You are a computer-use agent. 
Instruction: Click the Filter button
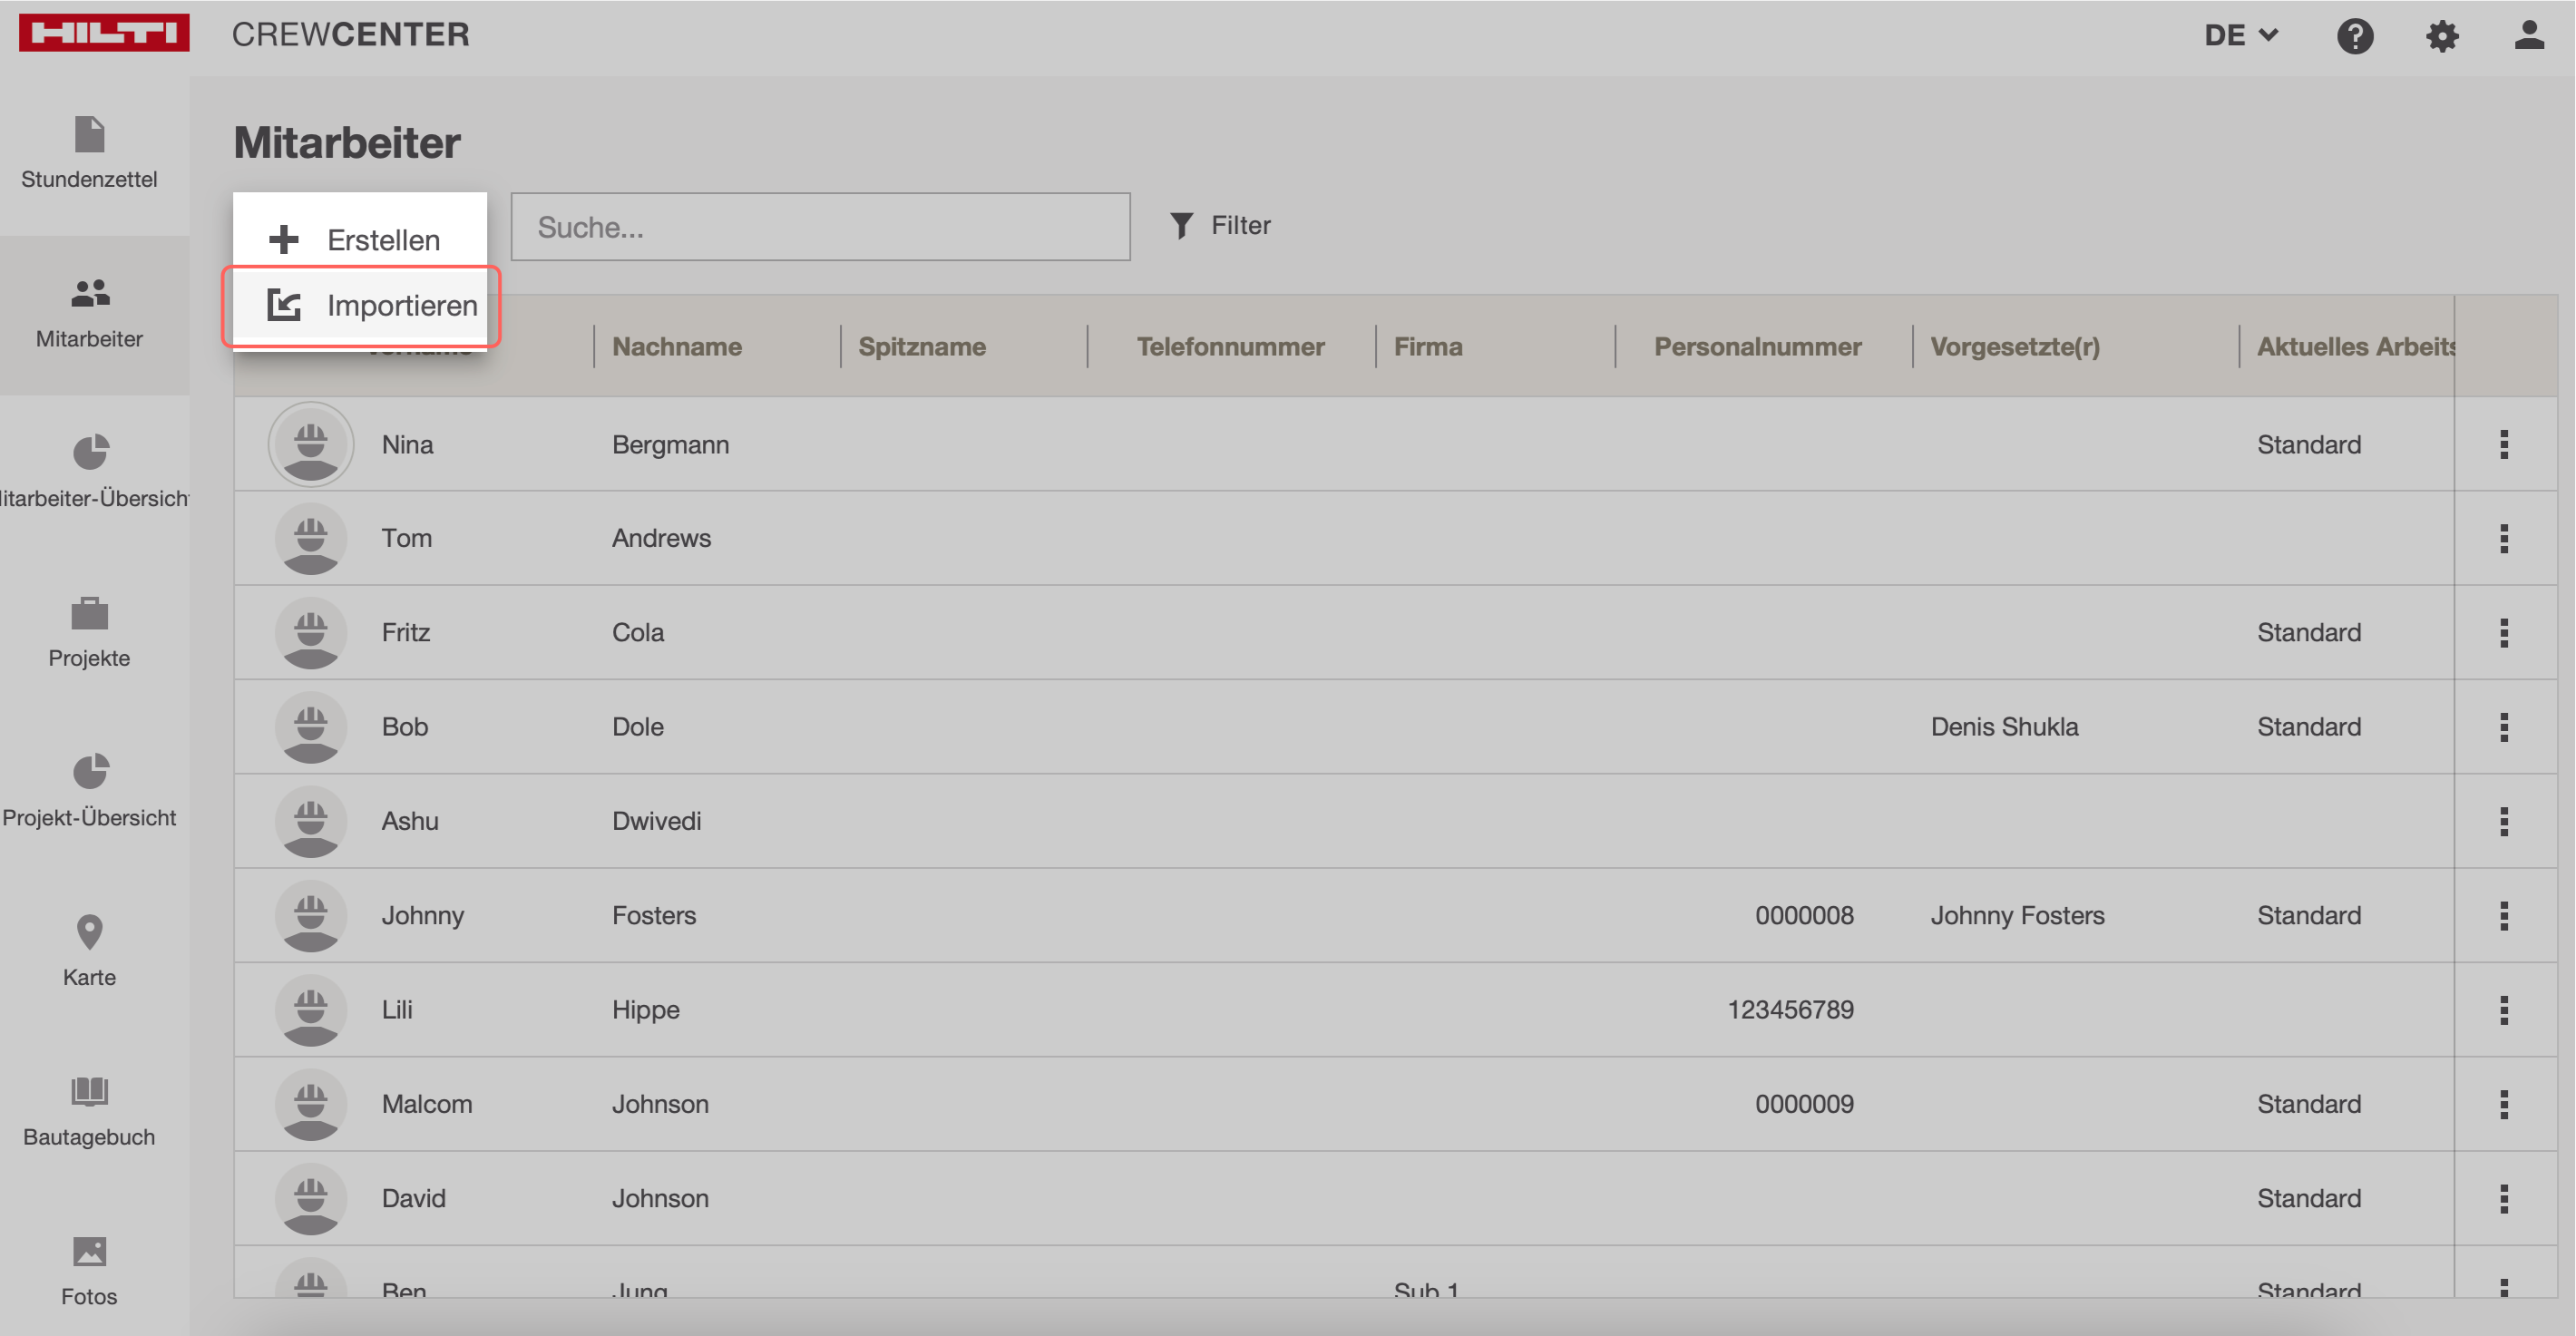[x=1220, y=226]
